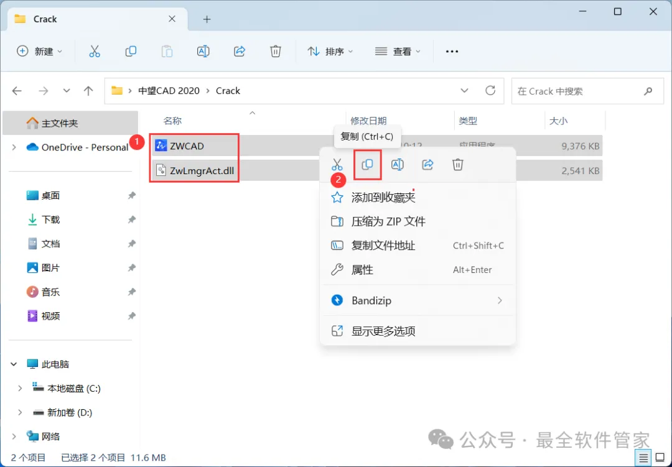Click the search magnifier icon
Viewport: 672px width, 467px height.
point(648,91)
